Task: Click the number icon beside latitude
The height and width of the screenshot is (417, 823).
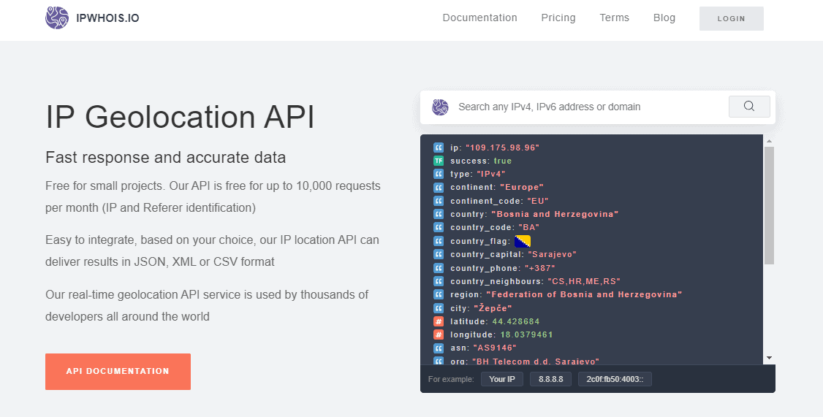Action: [439, 321]
